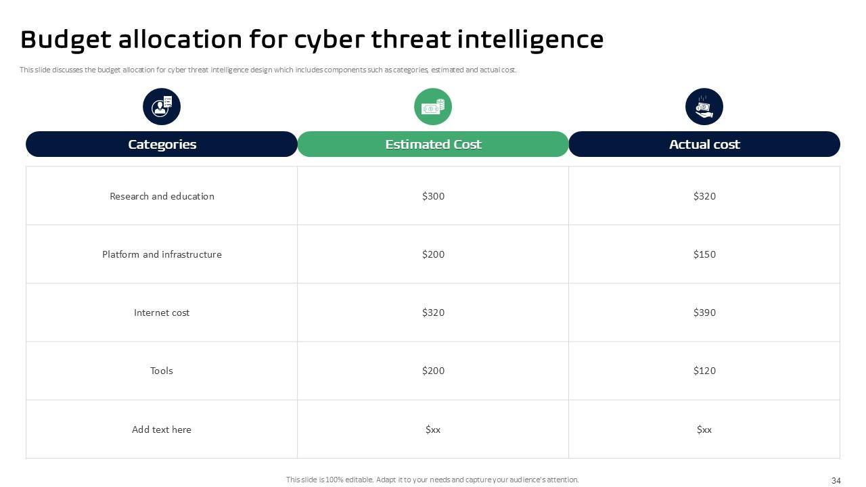This screenshot has height=487, width=866.
Task: Select the $320 actual cost for research
Action: (x=704, y=196)
